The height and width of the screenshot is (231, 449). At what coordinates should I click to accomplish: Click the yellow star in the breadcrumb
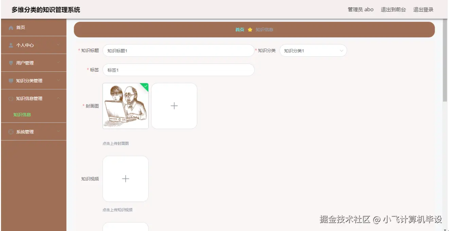tap(250, 30)
